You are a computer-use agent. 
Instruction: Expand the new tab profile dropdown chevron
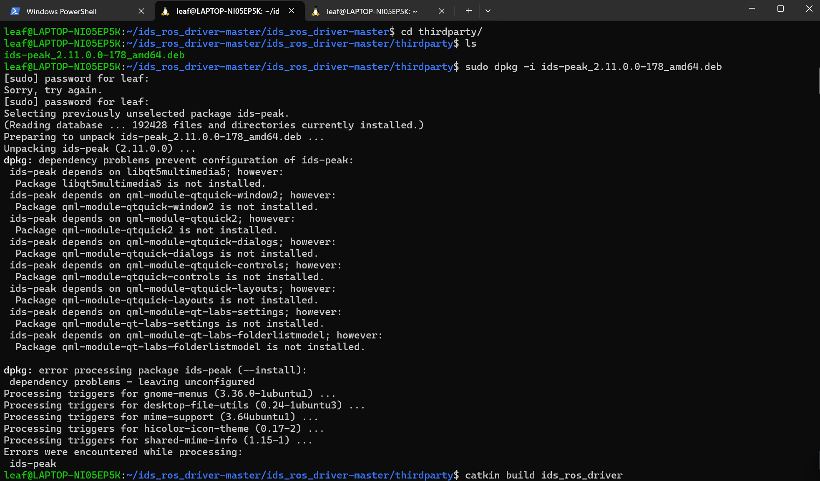tap(488, 11)
